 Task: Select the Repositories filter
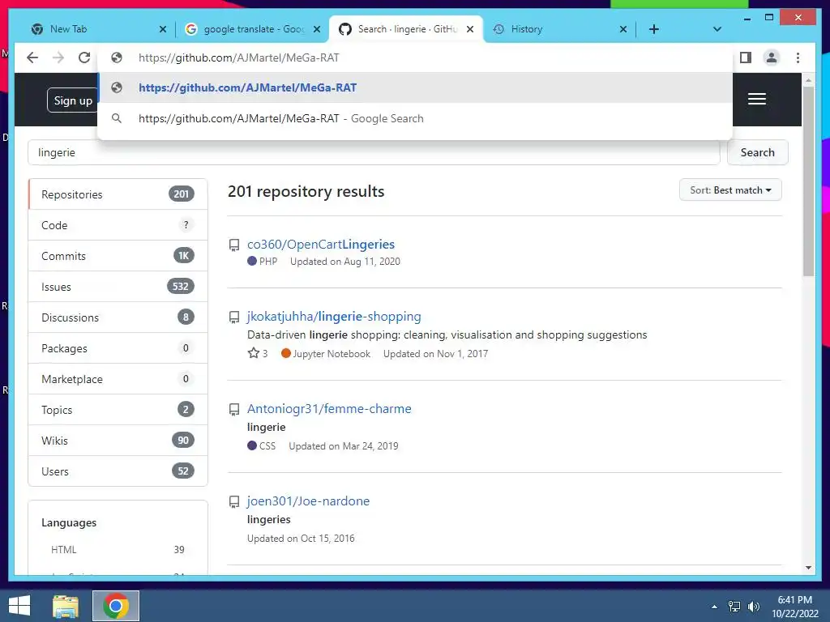pyautogui.click(x=118, y=194)
